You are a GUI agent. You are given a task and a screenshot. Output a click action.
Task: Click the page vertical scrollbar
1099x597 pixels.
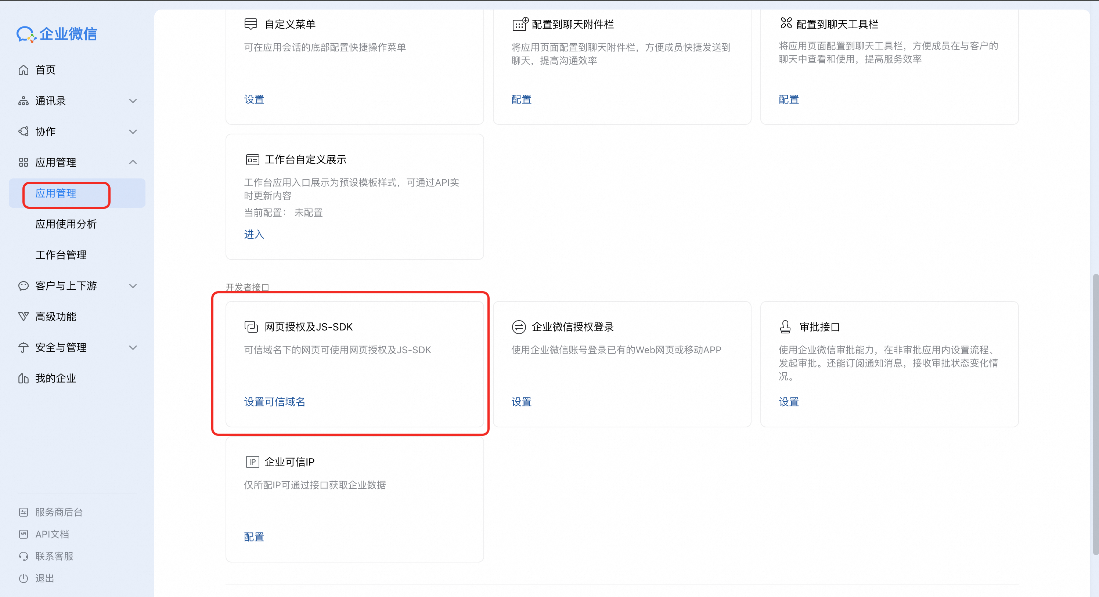1095,414
